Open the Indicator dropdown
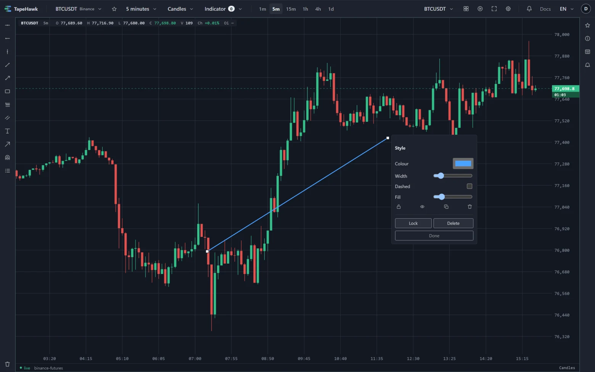The height and width of the screenshot is (372, 595). pos(223,9)
